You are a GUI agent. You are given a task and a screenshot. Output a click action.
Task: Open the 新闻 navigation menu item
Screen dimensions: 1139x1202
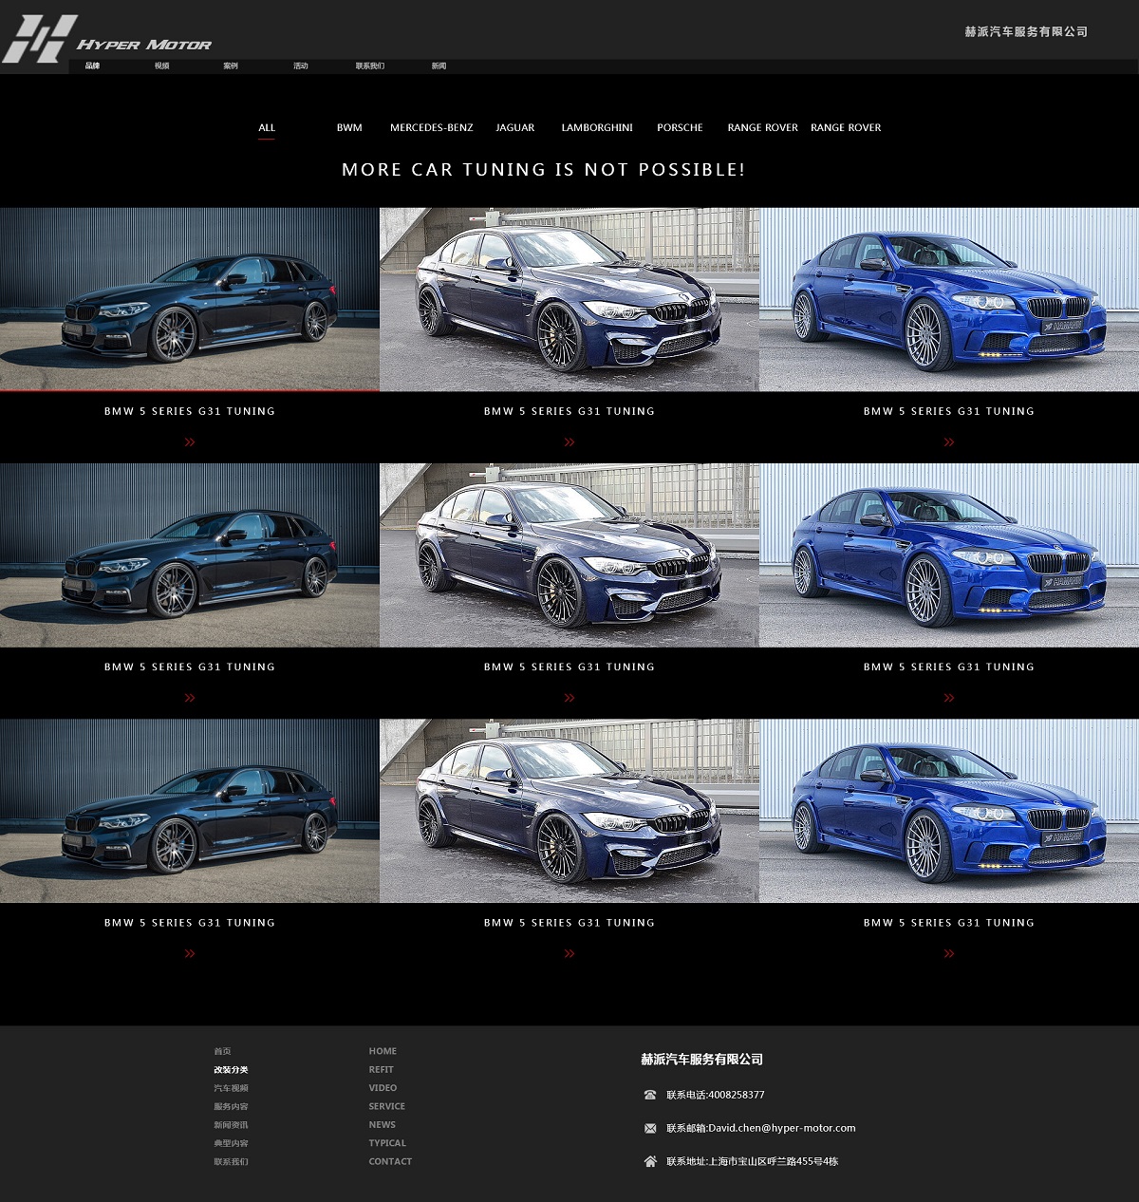coord(439,66)
